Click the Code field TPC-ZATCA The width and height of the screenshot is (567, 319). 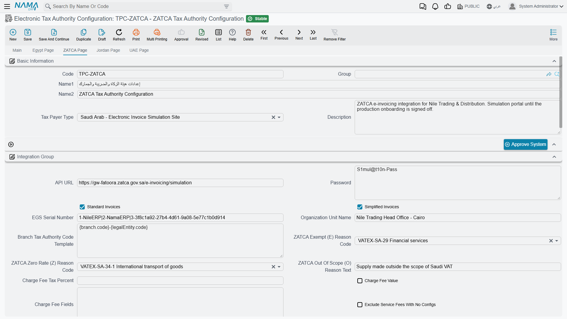(x=180, y=74)
